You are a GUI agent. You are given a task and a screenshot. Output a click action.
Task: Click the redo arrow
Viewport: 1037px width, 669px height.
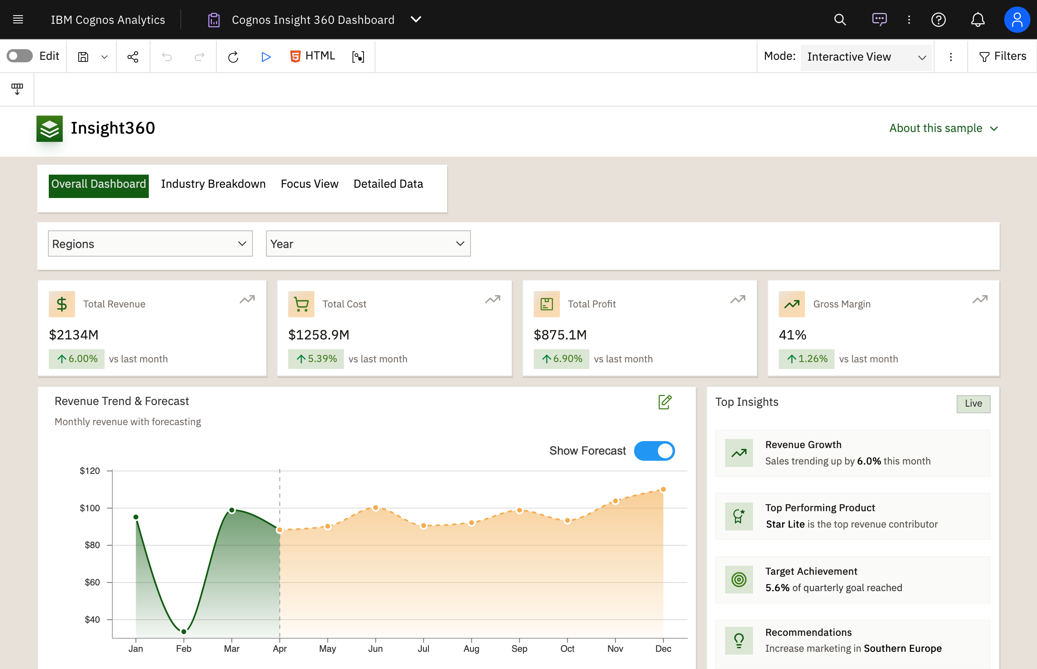pyautogui.click(x=199, y=57)
